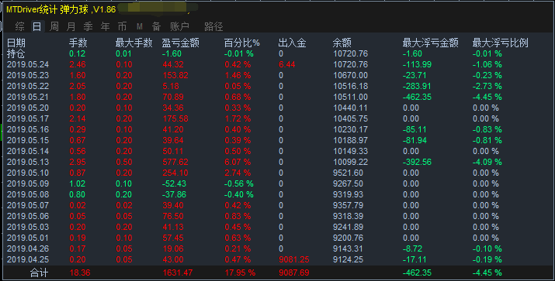Viewport: 555px width, 281px height.
Task: Open the 路径 path tab
Action: 213,26
